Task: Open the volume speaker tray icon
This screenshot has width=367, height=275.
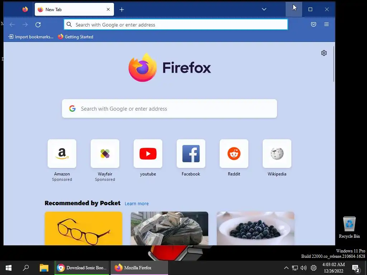Action: [304, 268]
